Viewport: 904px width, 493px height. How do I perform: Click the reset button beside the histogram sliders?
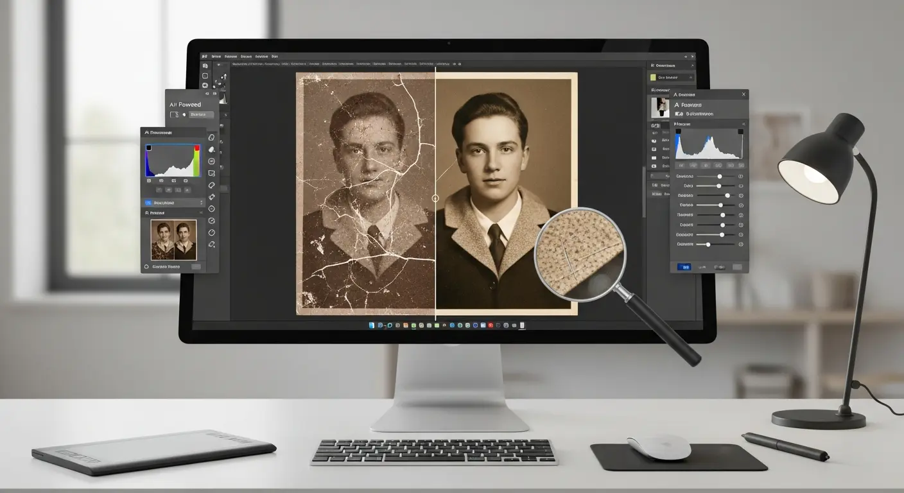740,175
